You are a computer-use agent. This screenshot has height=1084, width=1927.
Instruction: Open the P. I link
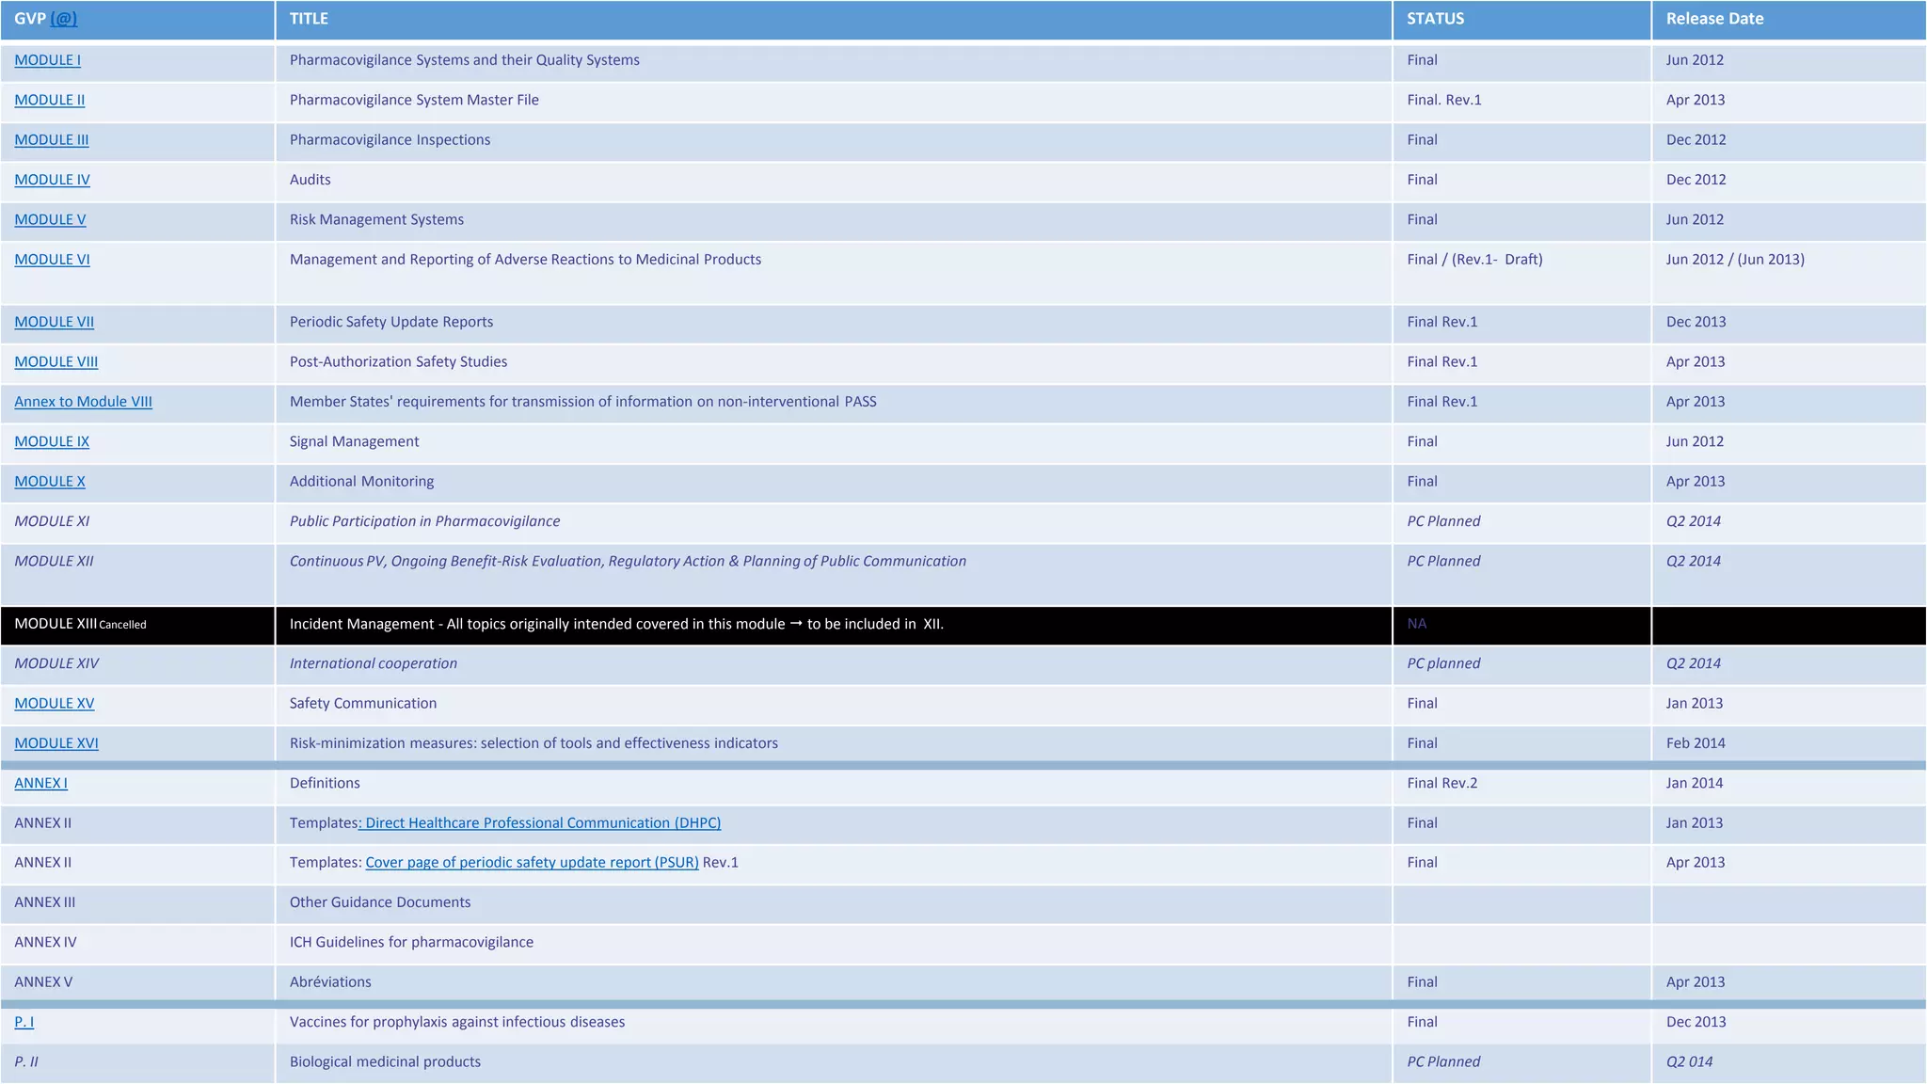tap(24, 1022)
